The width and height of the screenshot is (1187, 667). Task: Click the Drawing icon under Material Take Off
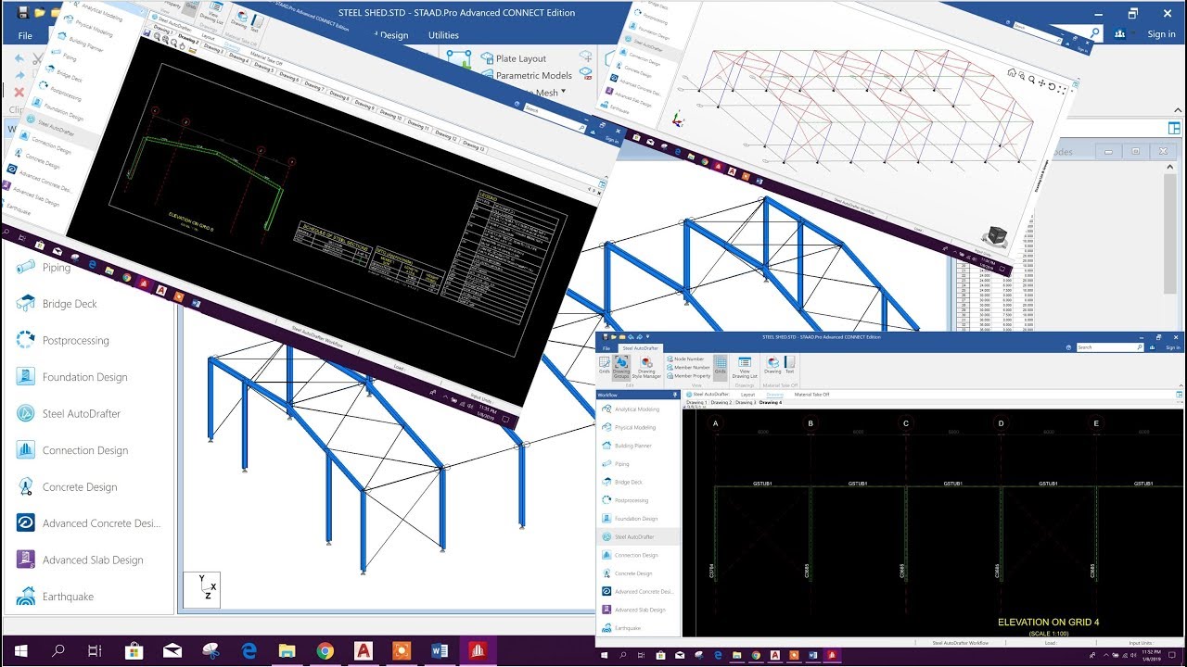click(772, 364)
